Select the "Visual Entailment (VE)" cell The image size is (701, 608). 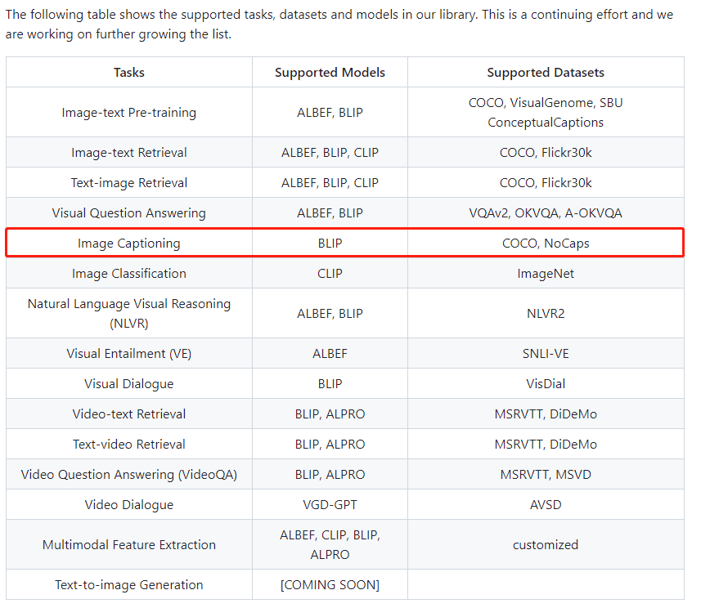tap(129, 353)
